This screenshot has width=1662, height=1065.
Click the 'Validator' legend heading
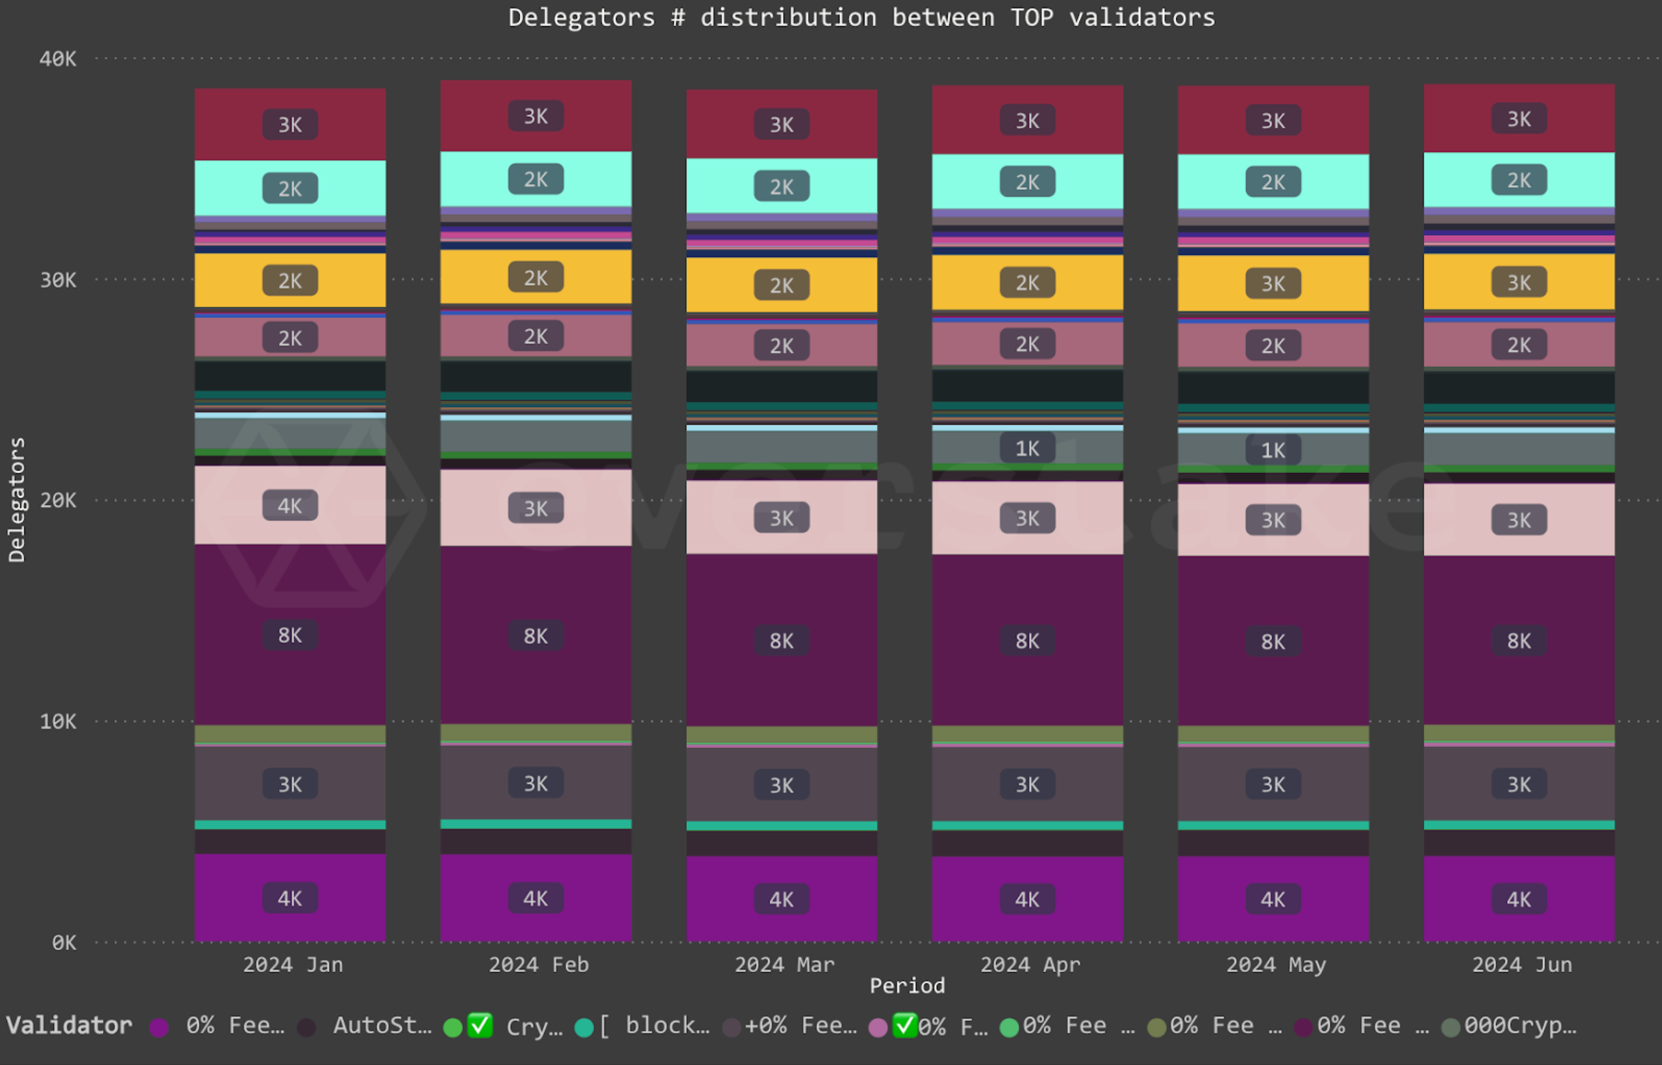[69, 1025]
